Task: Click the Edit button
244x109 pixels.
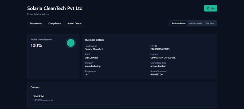Action: click(210, 8)
